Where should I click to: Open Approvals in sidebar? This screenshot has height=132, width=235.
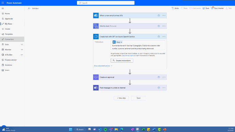coord(12,19)
